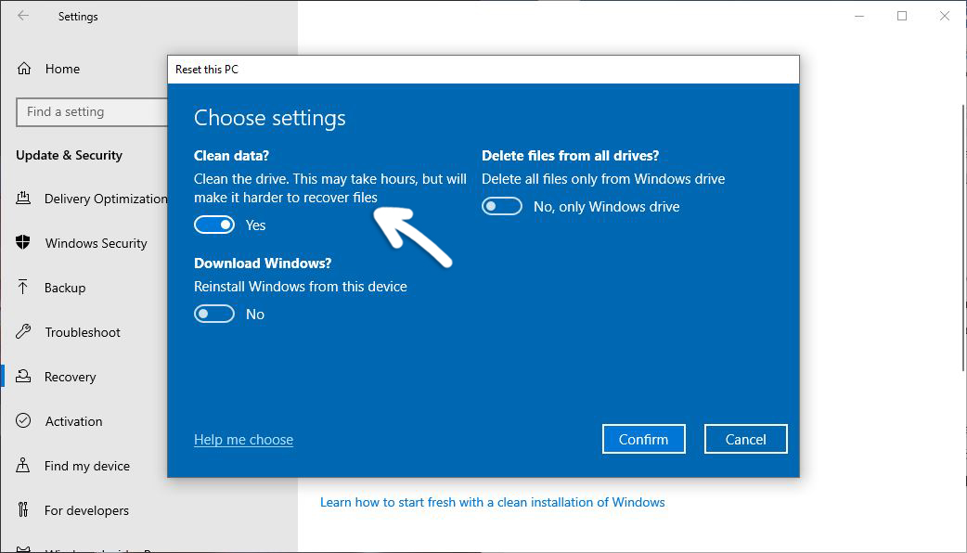Open Windows Security via its shield icon
The height and width of the screenshot is (553, 967).
pyautogui.click(x=24, y=243)
